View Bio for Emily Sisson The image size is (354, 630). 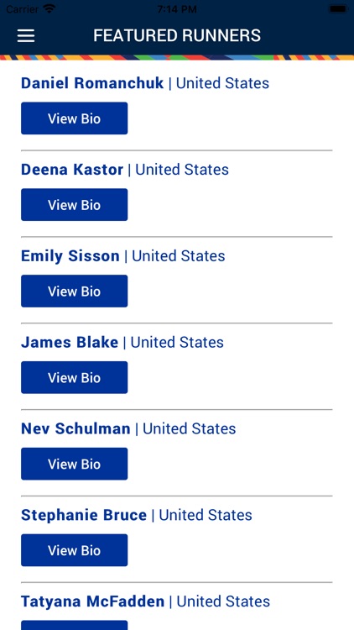pyautogui.click(x=75, y=291)
